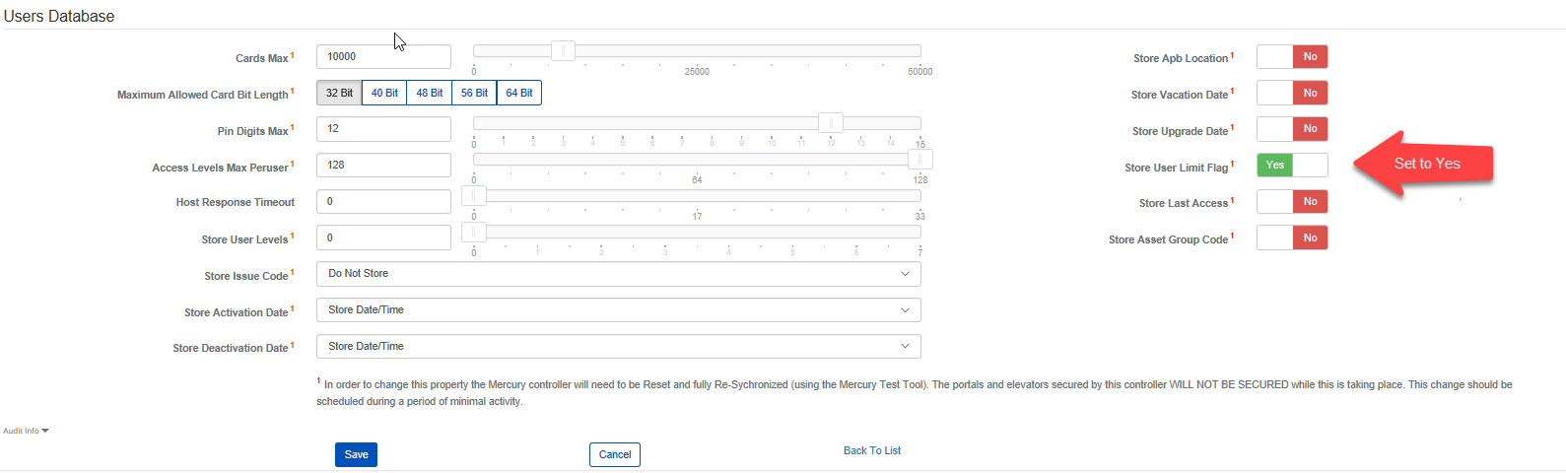1566x473 pixels.
Task: Open the Store Deactivation Date dropdown
Action: [618, 347]
